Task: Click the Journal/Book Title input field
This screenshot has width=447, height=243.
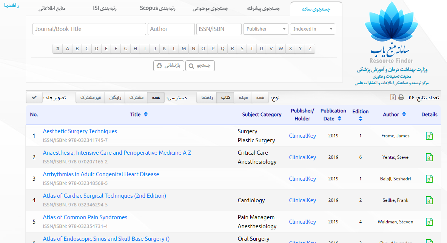Action: pyautogui.click(x=89, y=29)
